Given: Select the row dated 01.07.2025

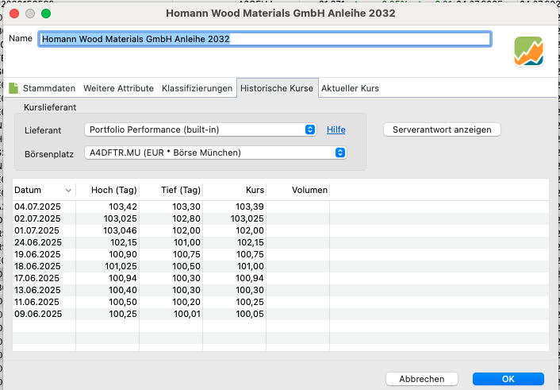Looking at the screenshot, I should pyautogui.click(x=280, y=230).
